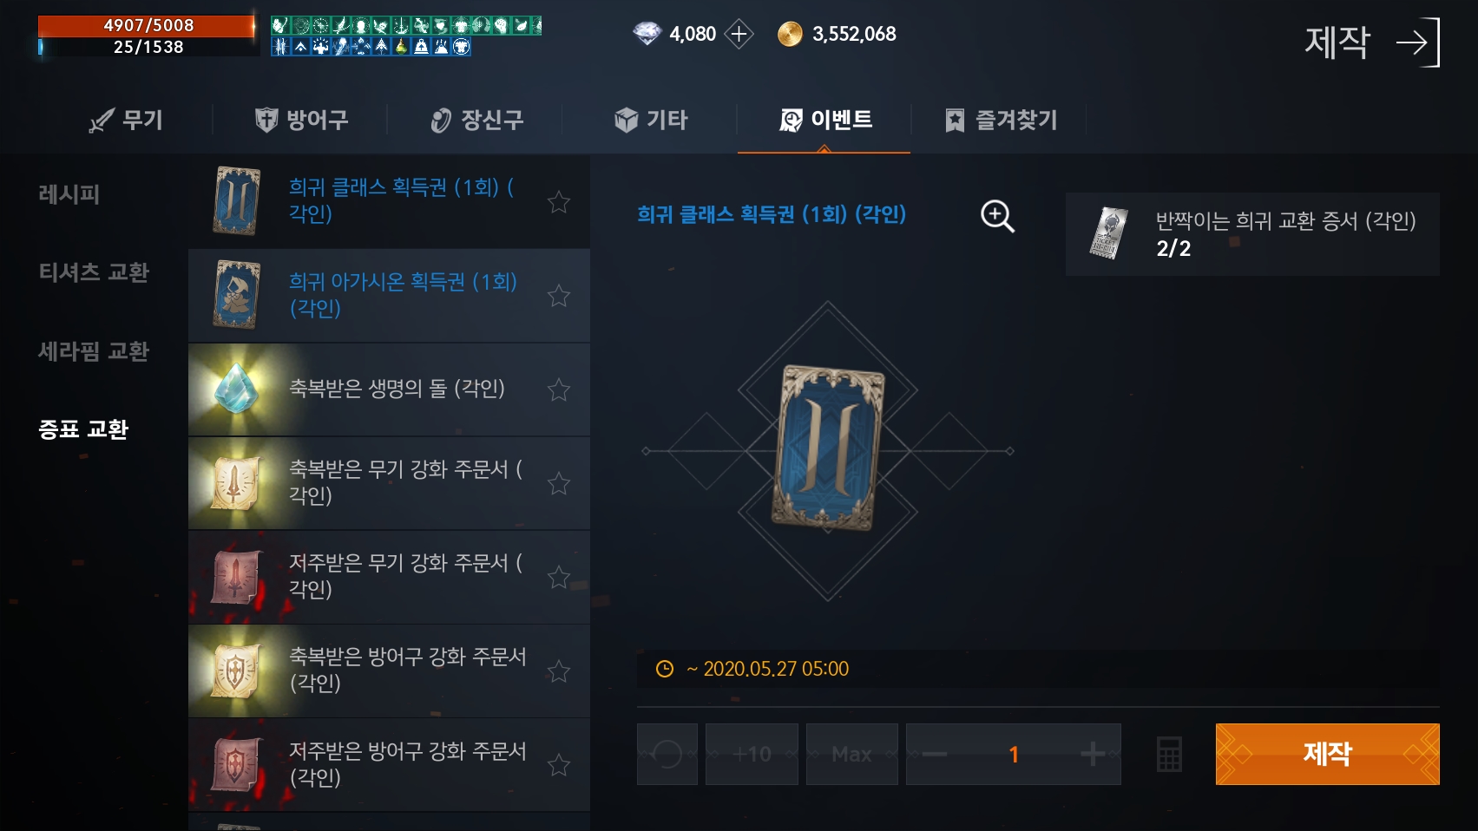This screenshot has height=831, width=1478.
Task: Click the orange 제작 craft button
Action: [1327, 754]
